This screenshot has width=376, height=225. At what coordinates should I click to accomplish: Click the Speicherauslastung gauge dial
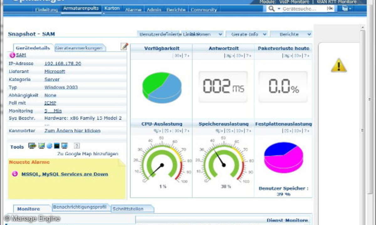(x=224, y=161)
